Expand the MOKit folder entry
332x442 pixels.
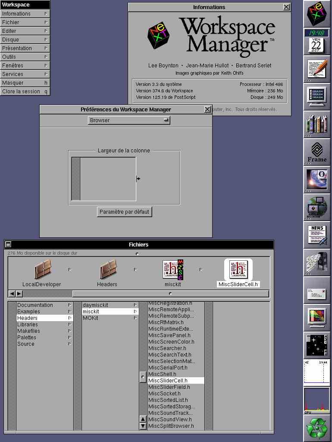coord(110,318)
